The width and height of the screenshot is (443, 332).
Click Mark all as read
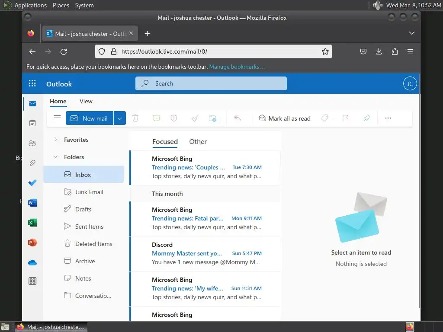(x=285, y=118)
